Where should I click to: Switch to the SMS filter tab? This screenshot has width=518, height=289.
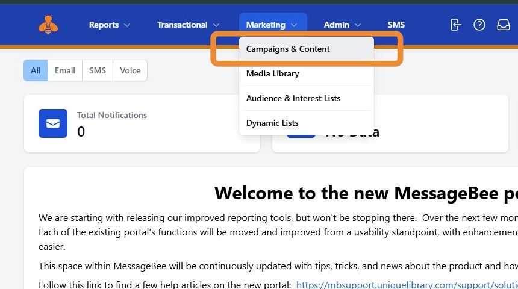98,70
